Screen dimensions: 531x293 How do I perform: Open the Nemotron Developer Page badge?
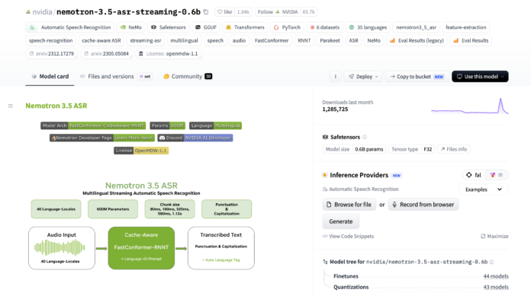coord(102,138)
